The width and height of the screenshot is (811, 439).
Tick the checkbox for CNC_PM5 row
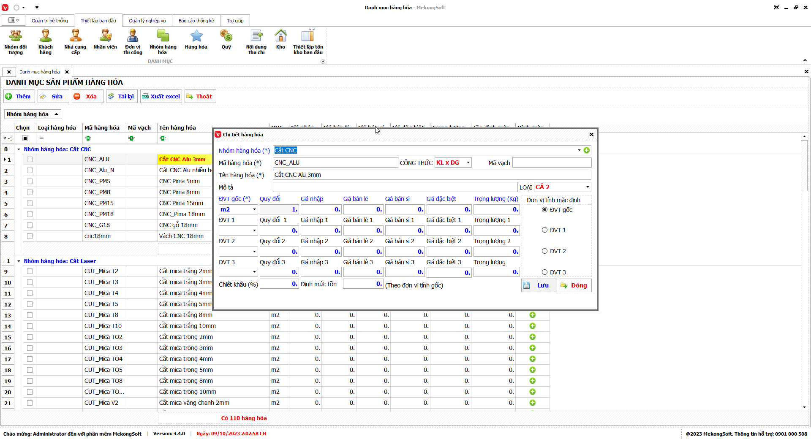[x=30, y=181]
